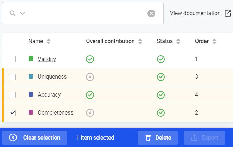The image size is (233, 147).
Task: Click the external link icon beside documentation
Action: [x=227, y=13]
